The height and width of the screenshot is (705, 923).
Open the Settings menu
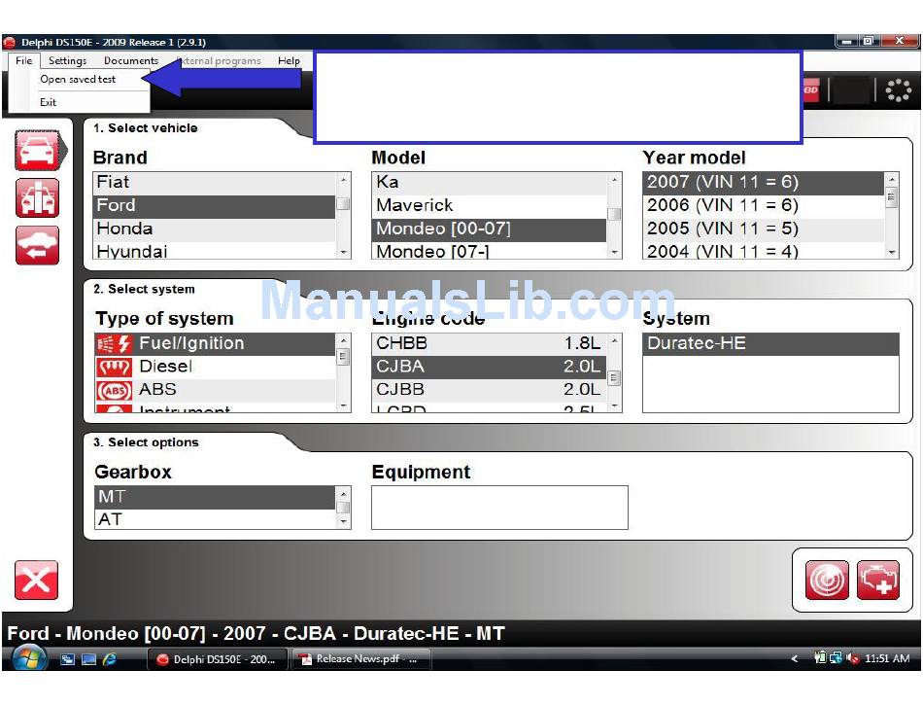click(x=67, y=60)
